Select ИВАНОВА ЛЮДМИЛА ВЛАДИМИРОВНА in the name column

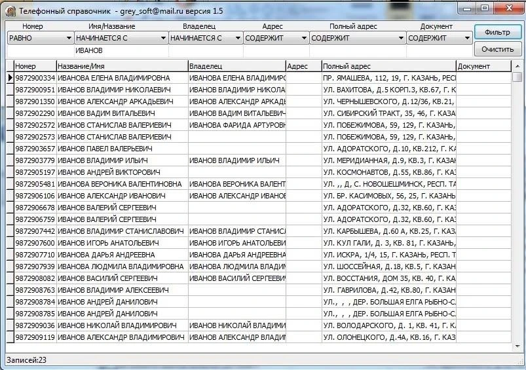tap(122, 267)
